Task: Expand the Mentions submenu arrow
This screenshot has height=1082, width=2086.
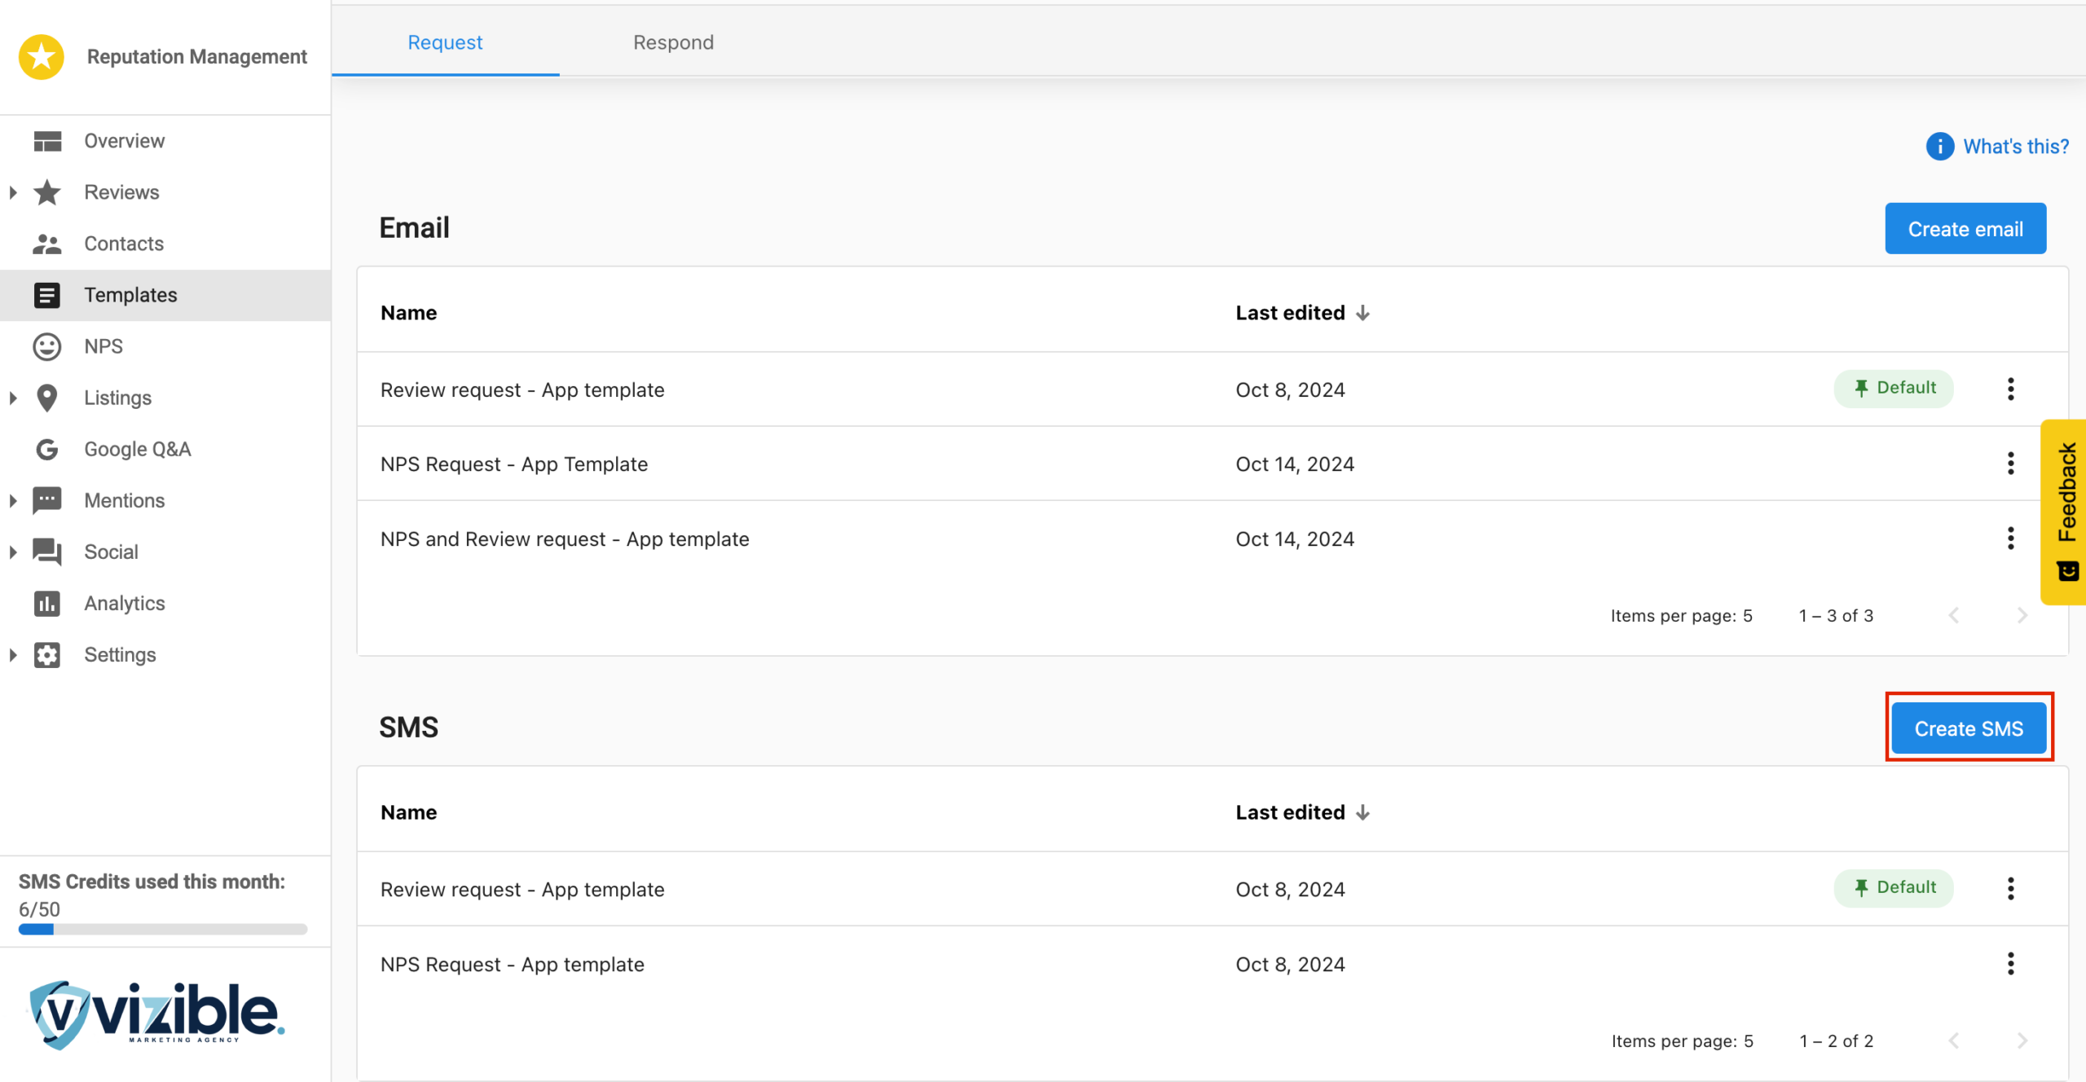Action: click(13, 501)
